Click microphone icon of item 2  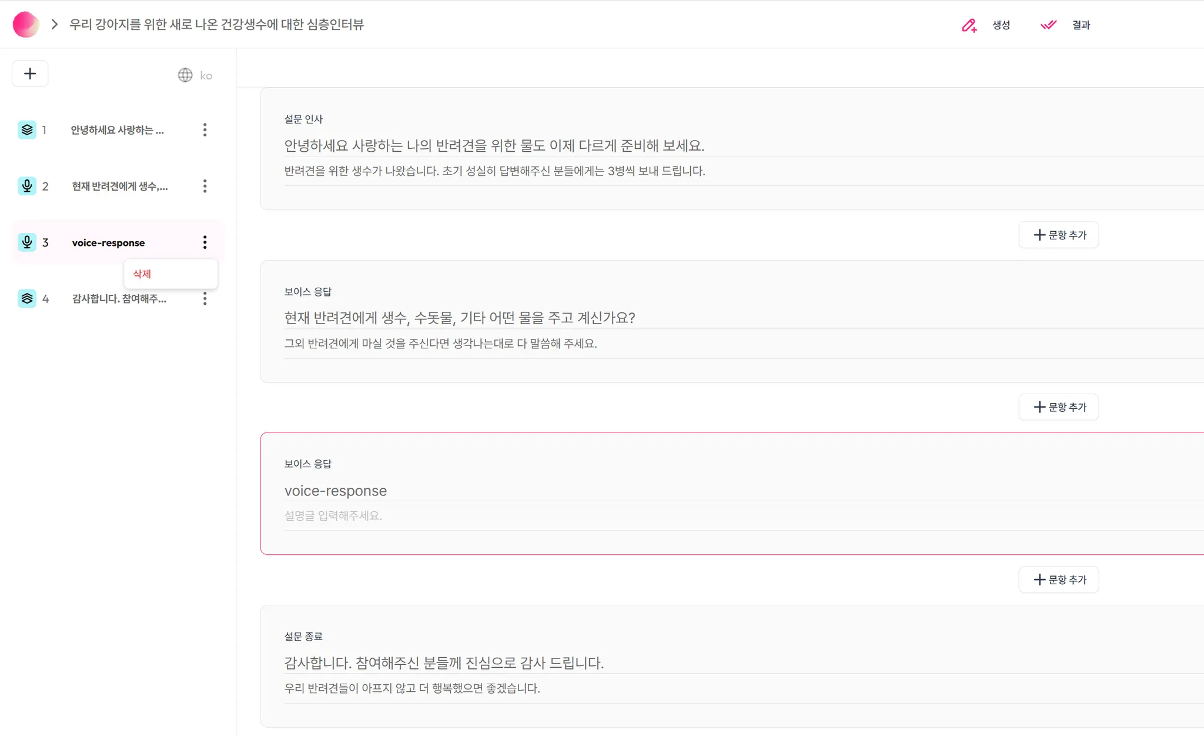click(27, 187)
